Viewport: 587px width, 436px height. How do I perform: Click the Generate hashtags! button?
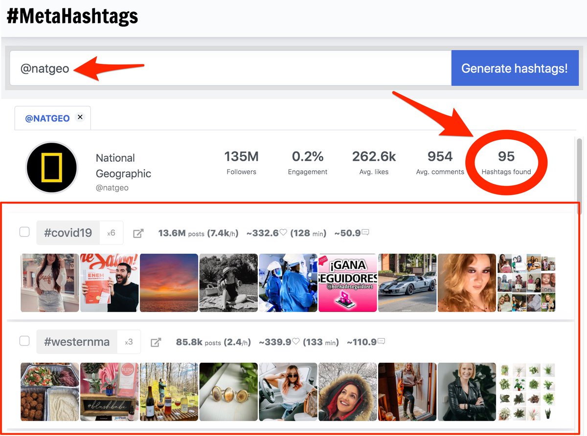(x=515, y=68)
